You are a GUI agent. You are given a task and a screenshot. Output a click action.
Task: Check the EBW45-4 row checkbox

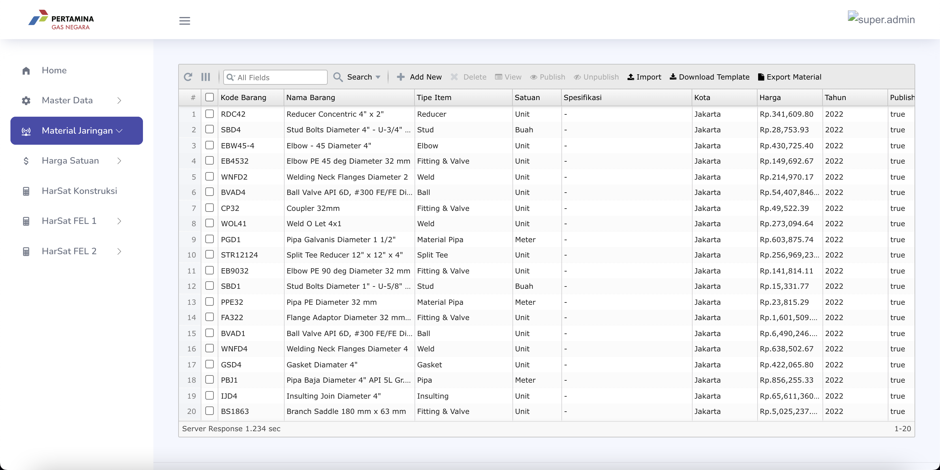tap(210, 145)
